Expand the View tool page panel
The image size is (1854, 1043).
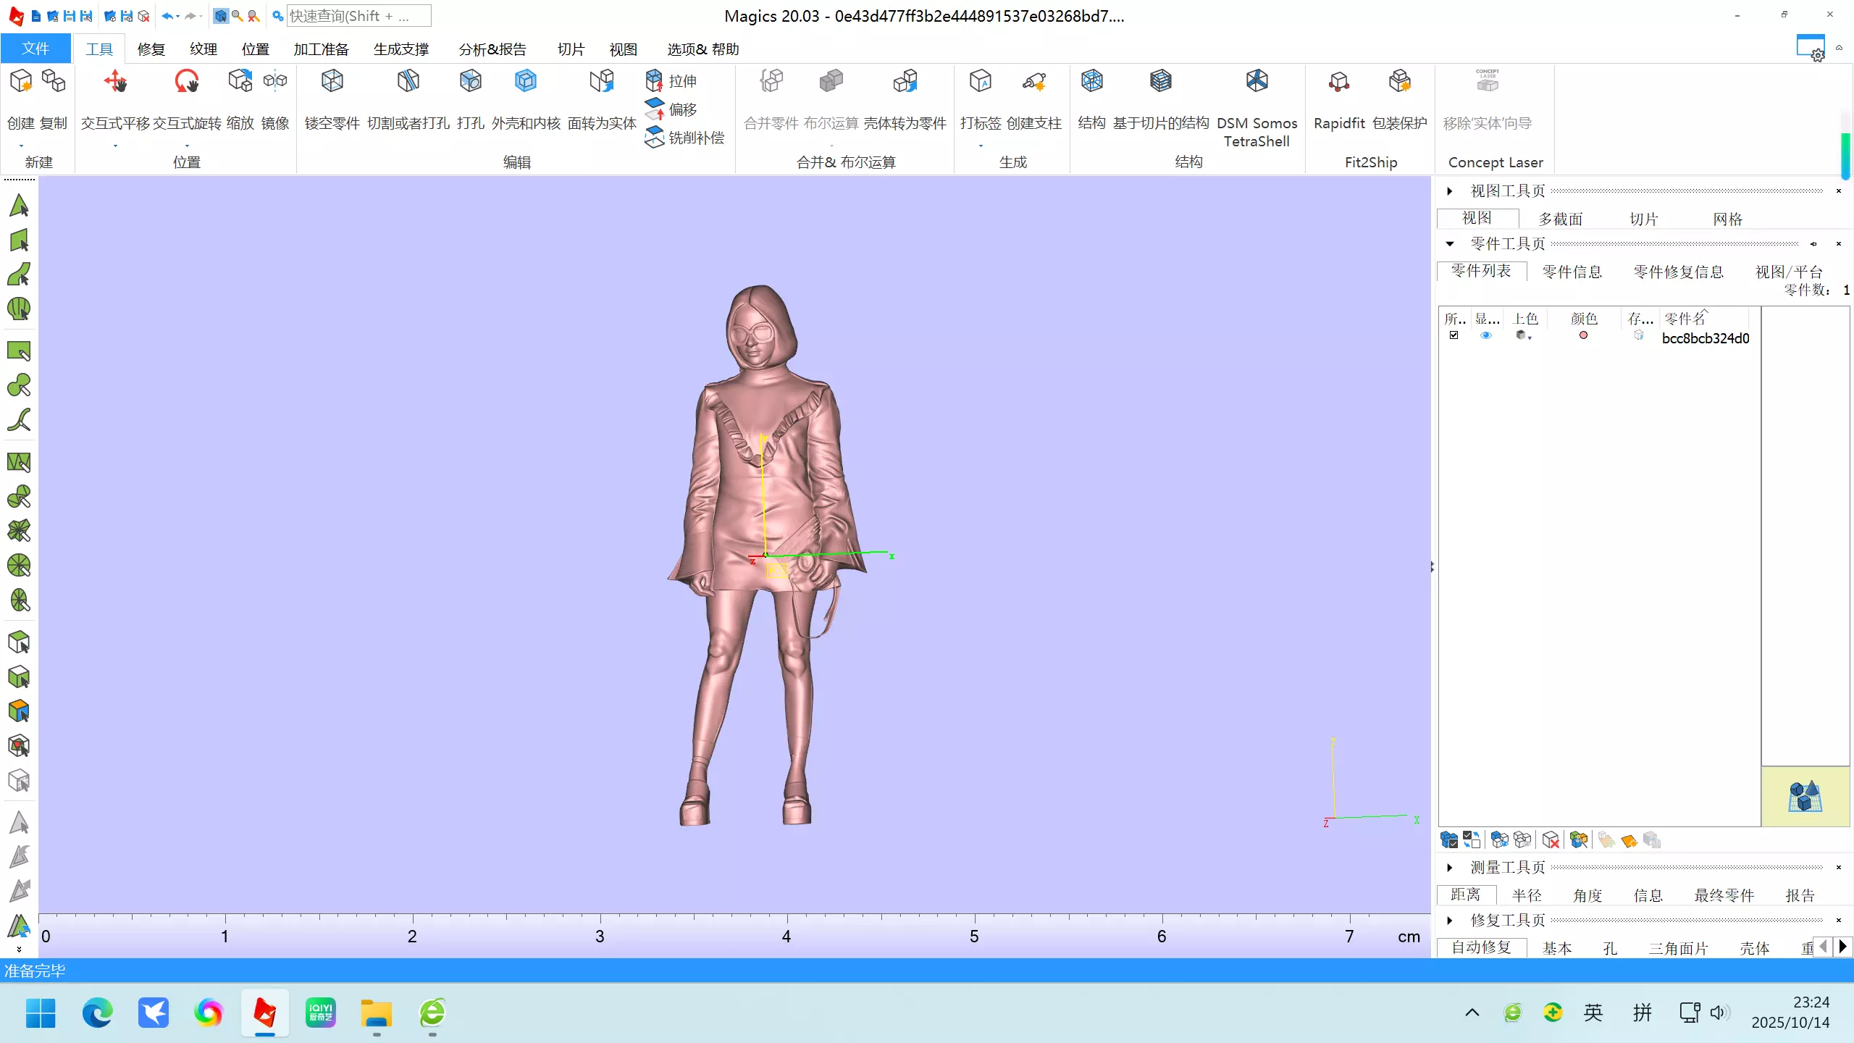[1450, 191]
